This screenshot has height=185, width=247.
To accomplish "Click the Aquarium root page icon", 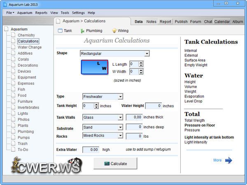I will pos(7,29).
